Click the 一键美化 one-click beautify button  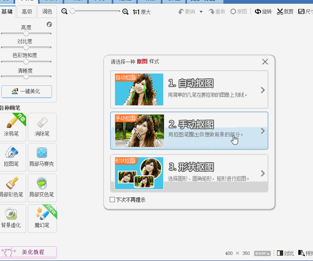point(27,91)
